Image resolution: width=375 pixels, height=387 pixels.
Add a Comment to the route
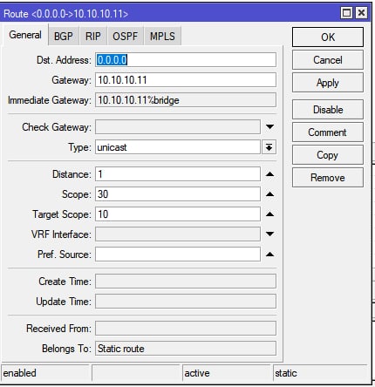click(x=328, y=132)
